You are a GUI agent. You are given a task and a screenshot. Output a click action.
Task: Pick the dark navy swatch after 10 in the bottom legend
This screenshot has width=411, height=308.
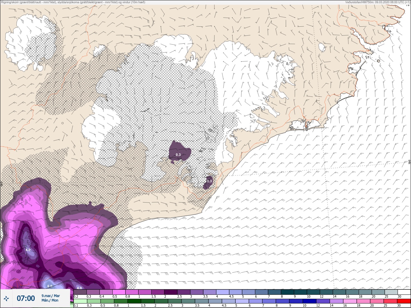(x=310, y=301)
